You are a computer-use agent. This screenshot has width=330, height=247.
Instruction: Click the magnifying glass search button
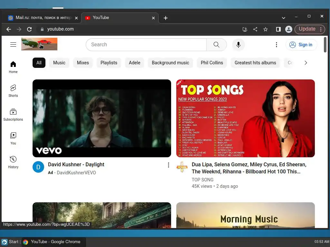pyautogui.click(x=216, y=44)
